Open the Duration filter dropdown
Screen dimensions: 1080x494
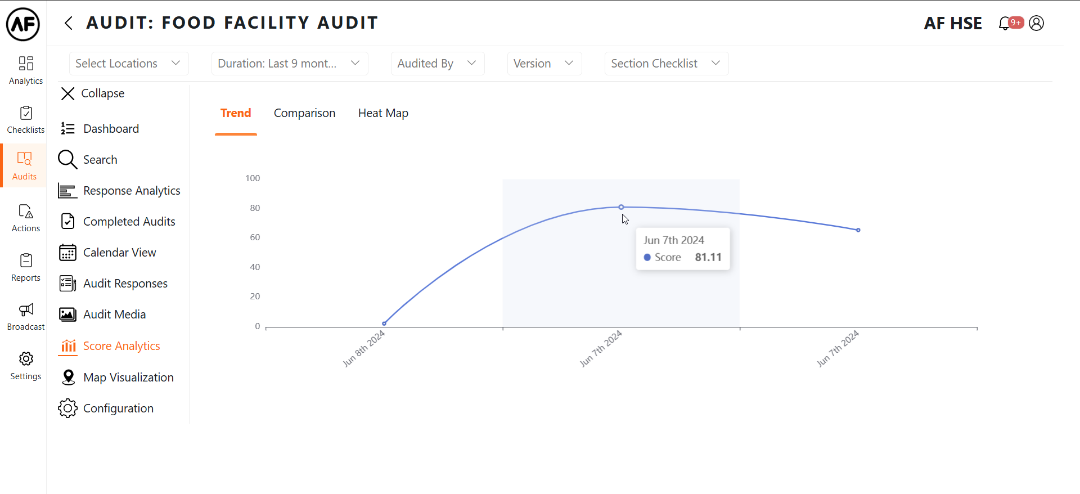289,64
